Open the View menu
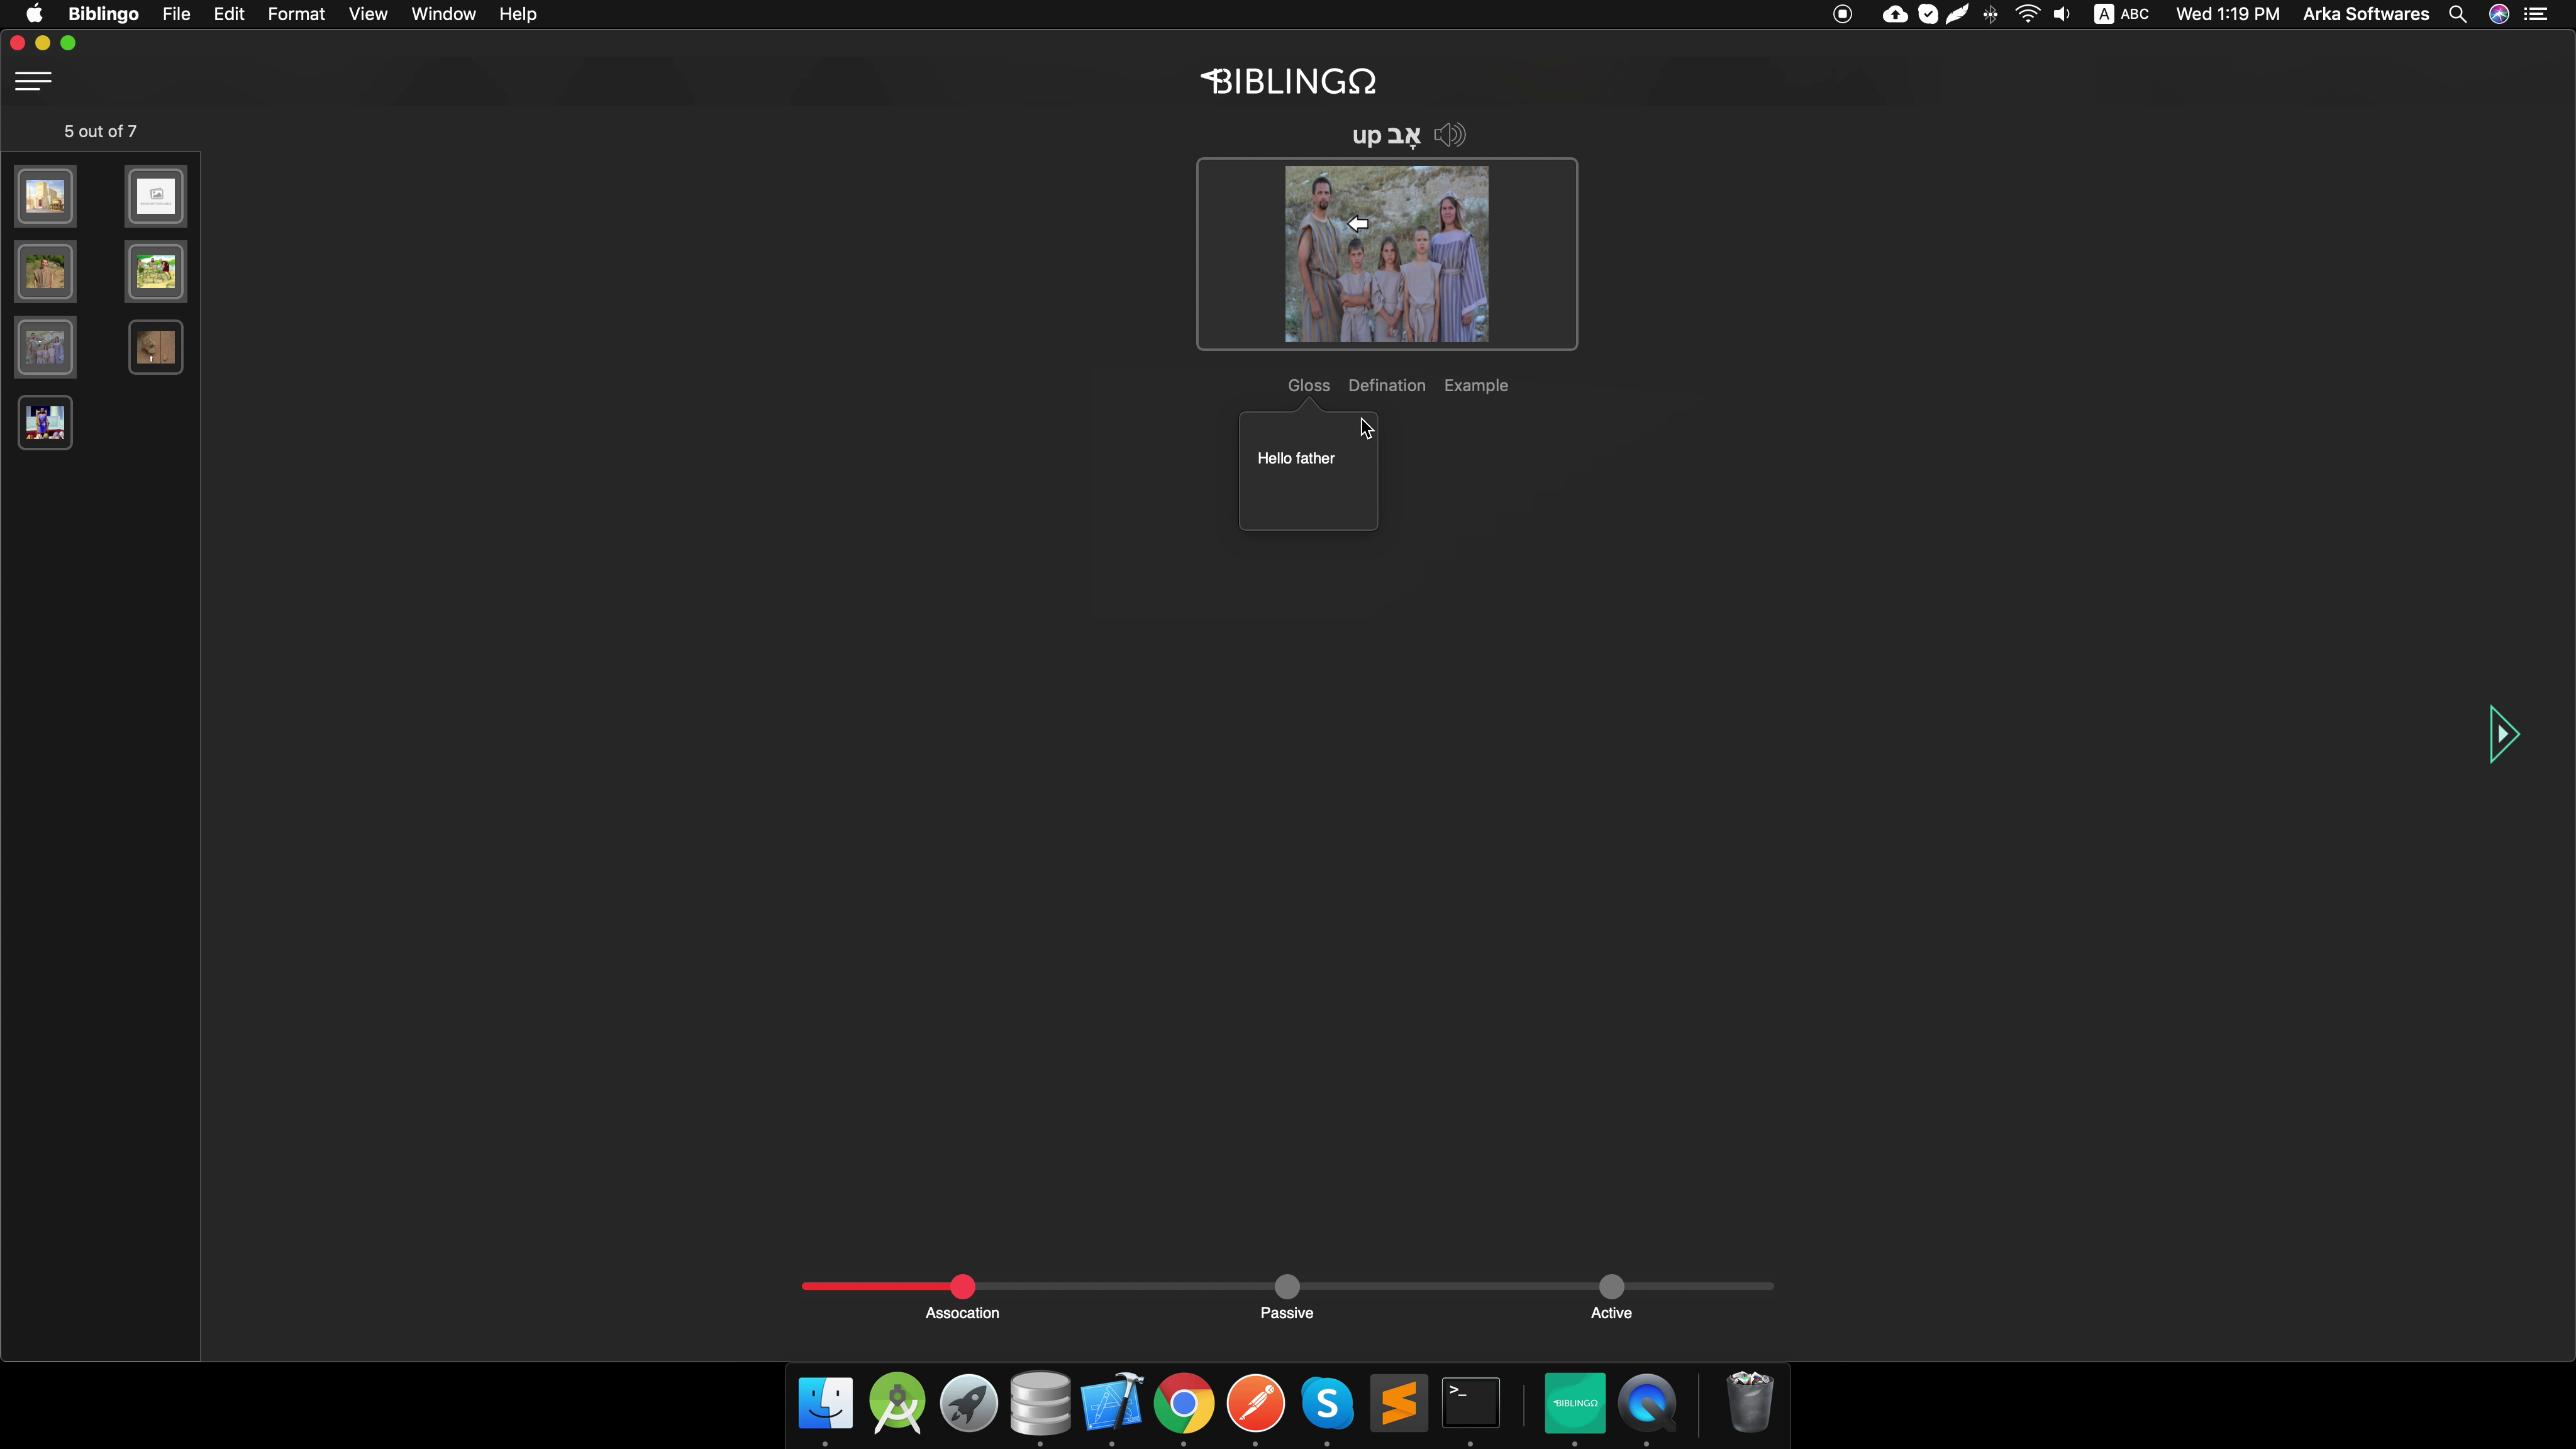Screen dimensions: 2576x1449 click(367, 14)
